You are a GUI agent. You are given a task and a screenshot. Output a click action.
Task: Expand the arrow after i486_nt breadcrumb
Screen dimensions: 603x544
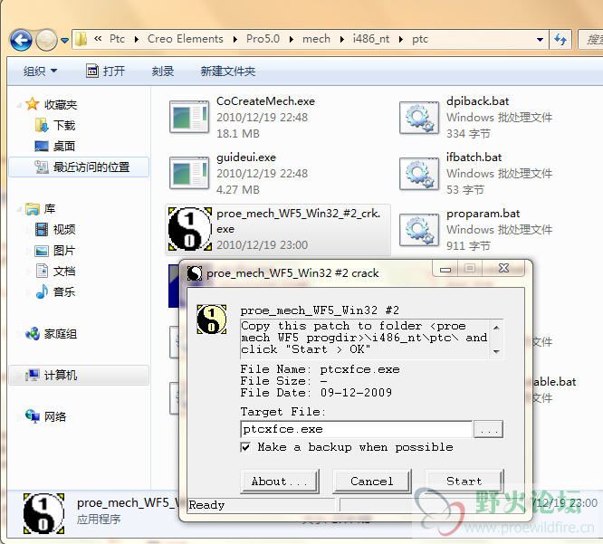[x=401, y=39]
